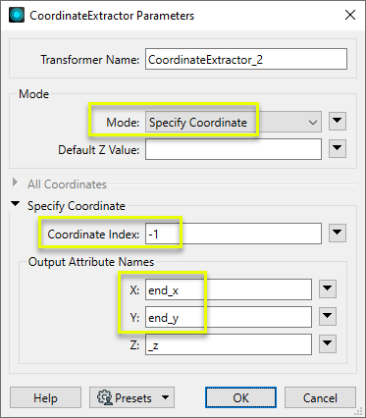Expand the All Coordinates section
Screen dimensions: 366x418
tap(15, 183)
